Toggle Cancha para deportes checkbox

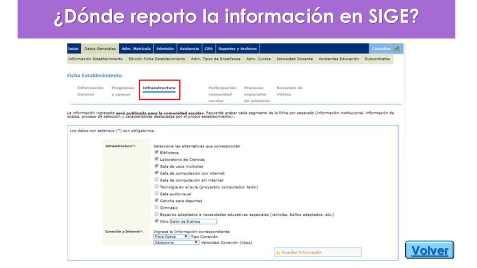(x=157, y=200)
